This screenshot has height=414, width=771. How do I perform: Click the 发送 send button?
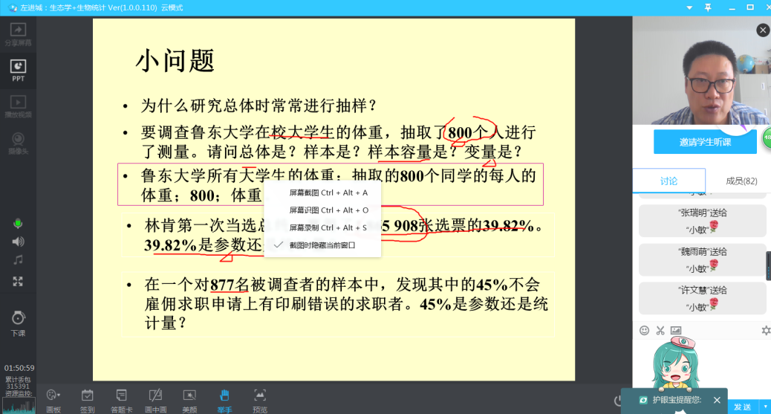click(x=743, y=407)
